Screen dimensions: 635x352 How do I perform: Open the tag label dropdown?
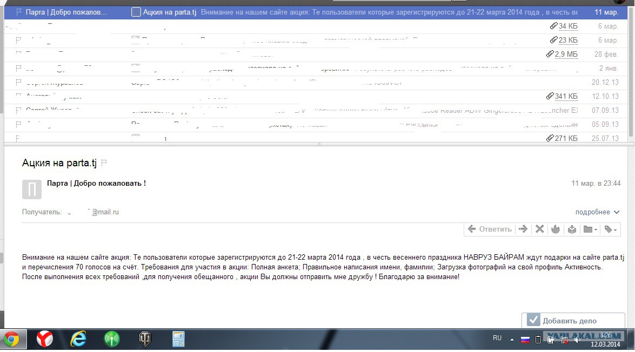(x=610, y=229)
